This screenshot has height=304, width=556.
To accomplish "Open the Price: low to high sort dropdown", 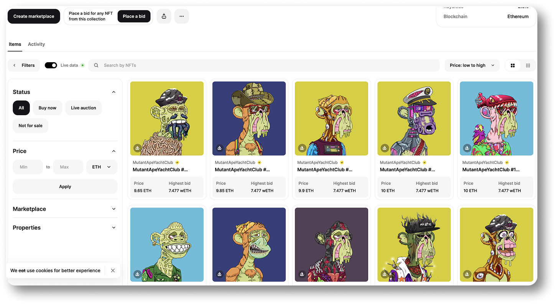I will pos(472,65).
